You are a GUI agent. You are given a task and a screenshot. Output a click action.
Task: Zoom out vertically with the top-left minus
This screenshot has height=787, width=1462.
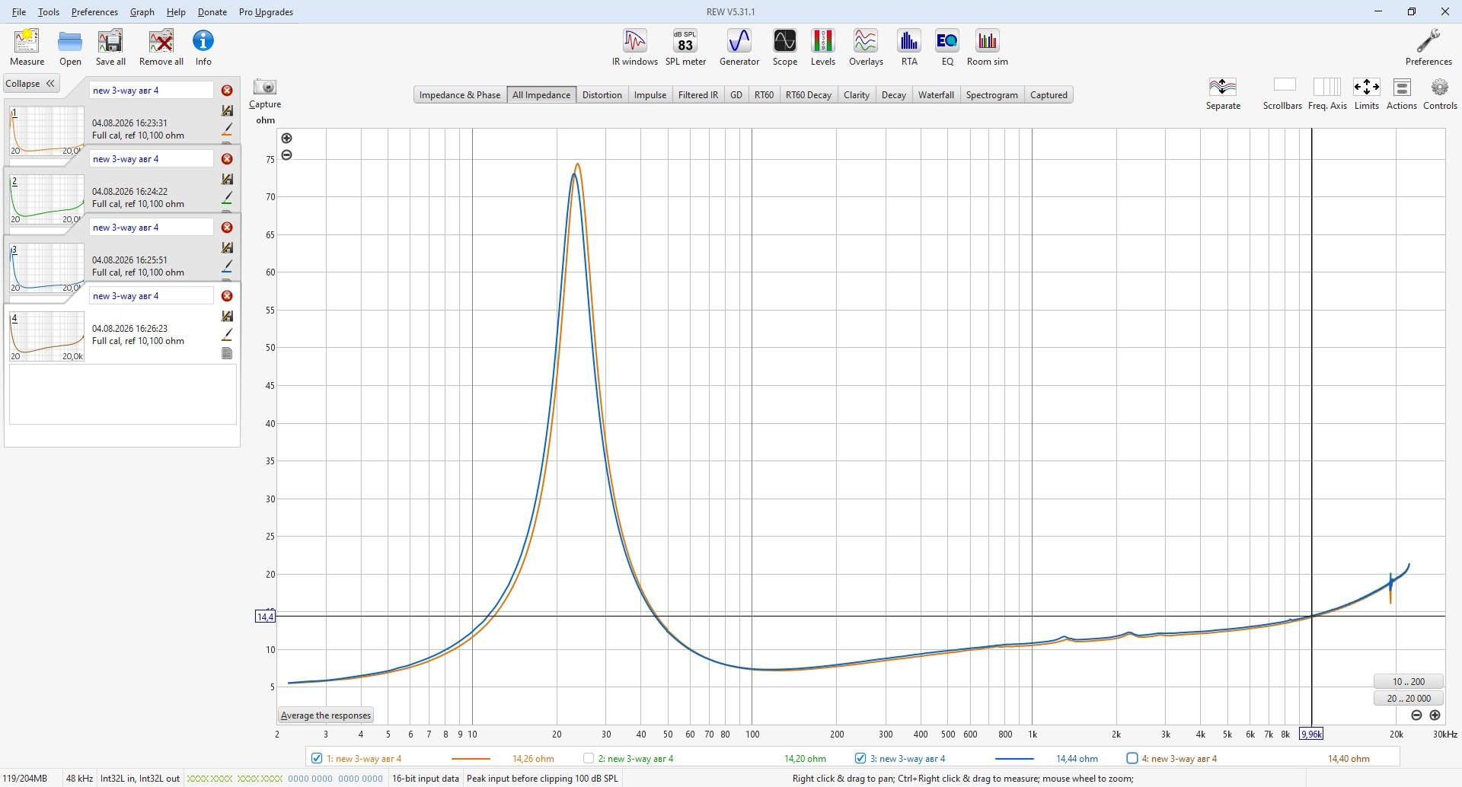[286, 155]
